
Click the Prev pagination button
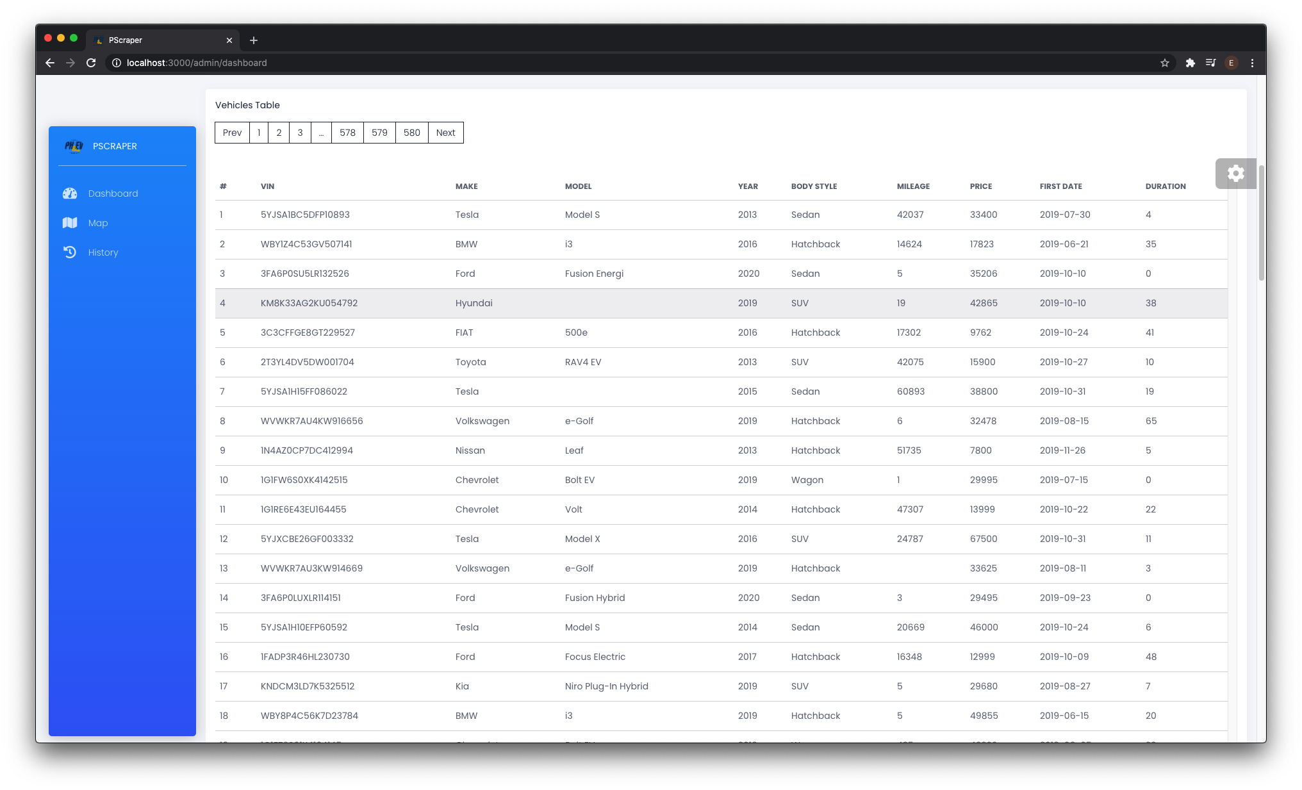coord(232,133)
